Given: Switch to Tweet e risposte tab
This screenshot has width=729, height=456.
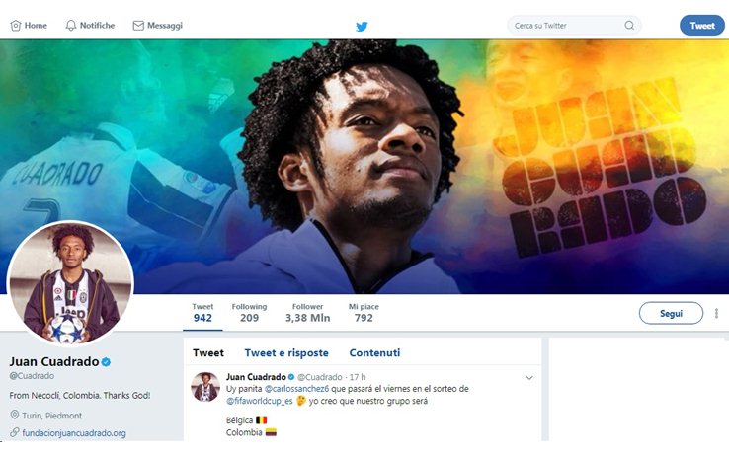Looking at the screenshot, I should 286,353.
